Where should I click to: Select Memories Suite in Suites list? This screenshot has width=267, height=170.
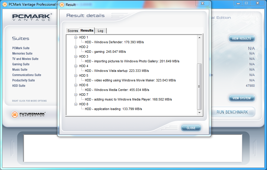22,53
